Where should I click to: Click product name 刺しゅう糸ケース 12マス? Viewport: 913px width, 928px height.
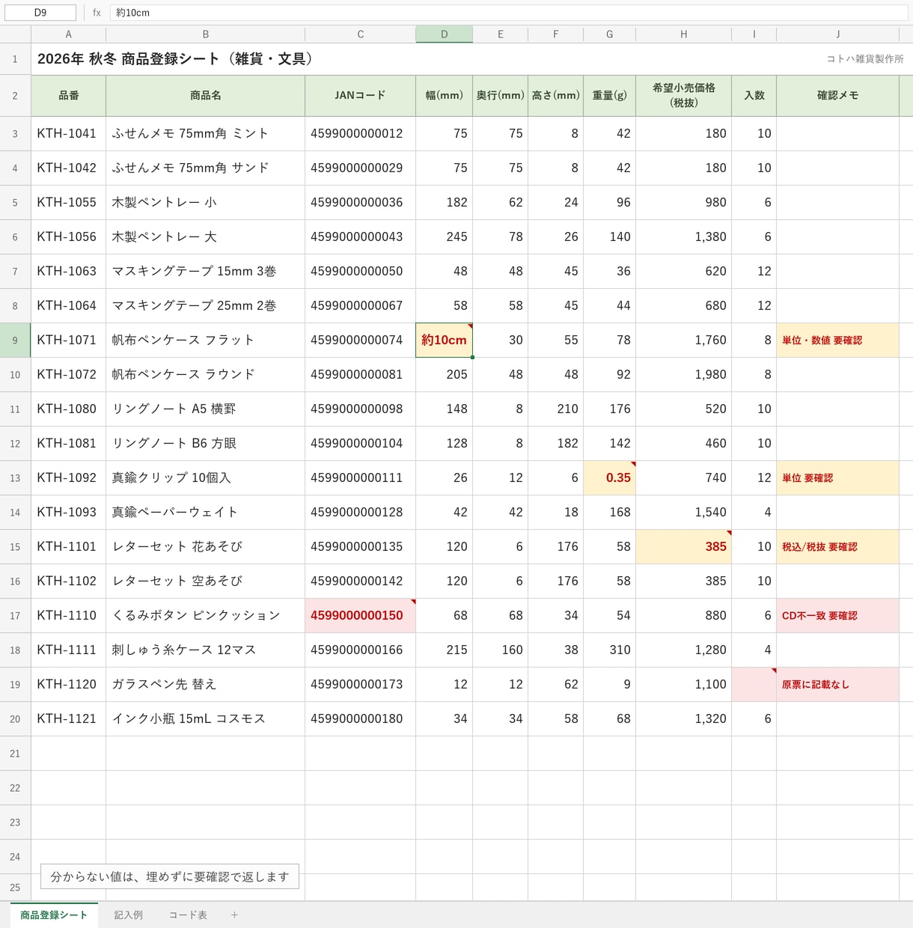coord(205,650)
